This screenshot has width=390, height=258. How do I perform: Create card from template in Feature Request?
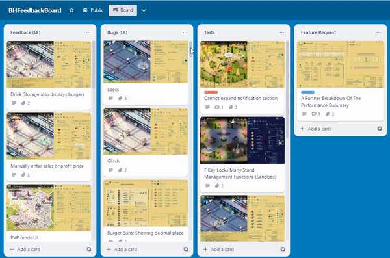[x=380, y=129]
